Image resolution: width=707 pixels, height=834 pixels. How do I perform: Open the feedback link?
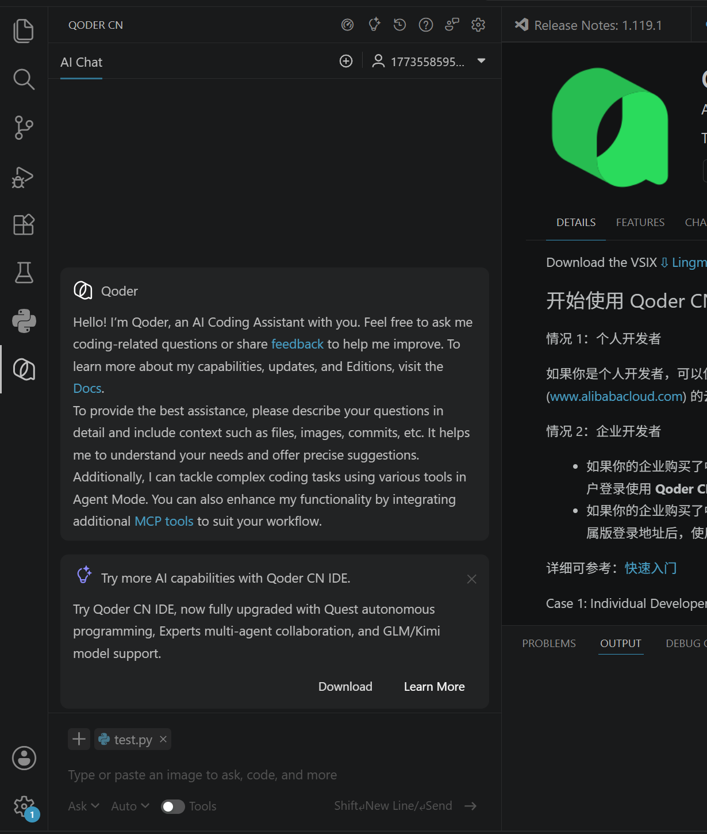(297, 344)
